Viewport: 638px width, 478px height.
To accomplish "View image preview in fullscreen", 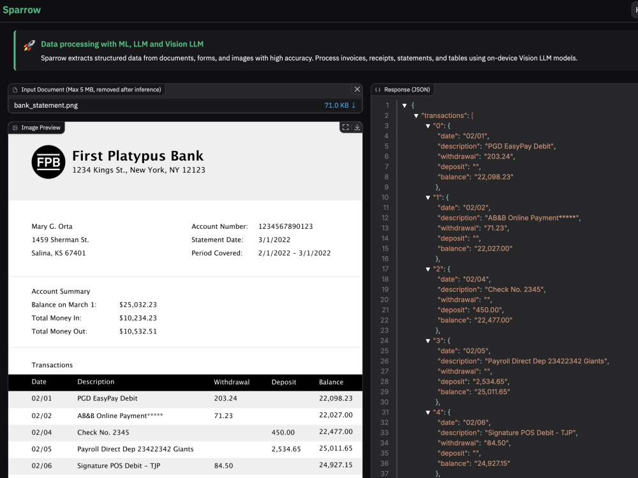I will pos(345,127).
